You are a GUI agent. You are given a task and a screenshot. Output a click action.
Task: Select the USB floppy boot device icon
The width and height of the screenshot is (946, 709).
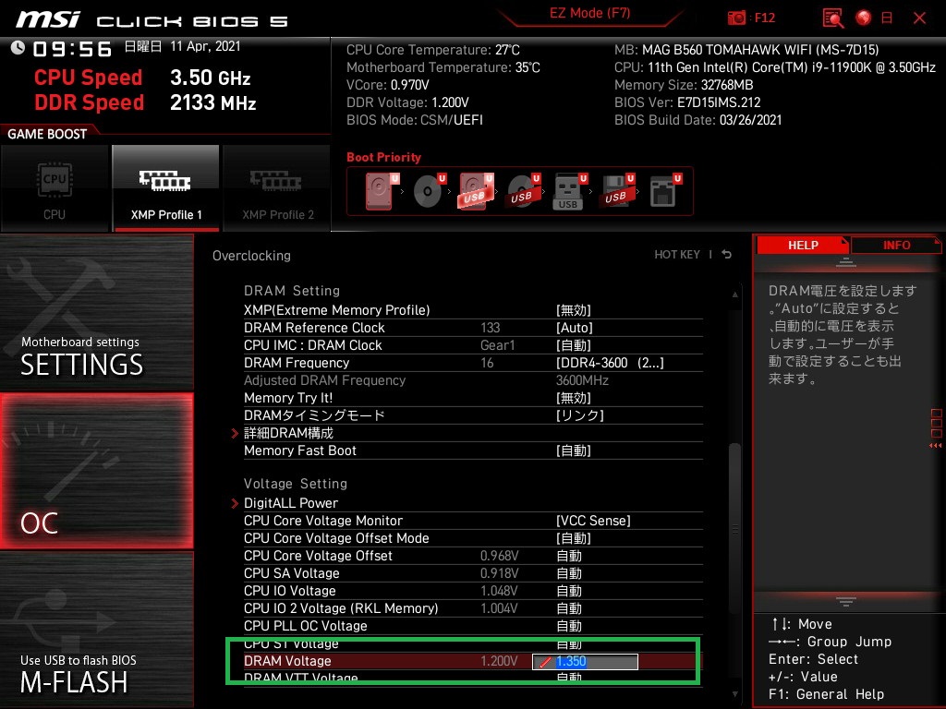pos(617,191)
